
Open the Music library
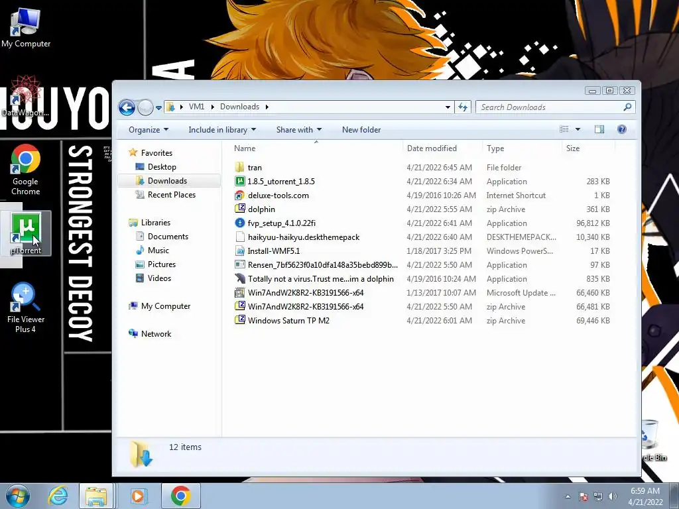[158, 250]
